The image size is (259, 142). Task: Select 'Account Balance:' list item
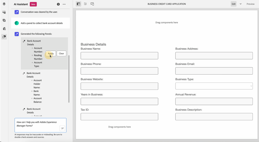coord(38,100)
